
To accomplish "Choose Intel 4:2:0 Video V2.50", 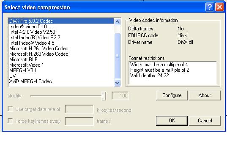I will point(61,32).
